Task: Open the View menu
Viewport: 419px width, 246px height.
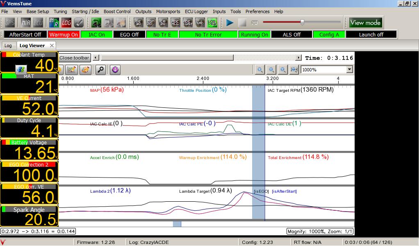Action: tap(17, 11)
